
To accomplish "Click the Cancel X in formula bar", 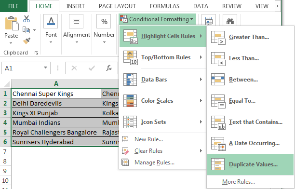I will 74,68.
